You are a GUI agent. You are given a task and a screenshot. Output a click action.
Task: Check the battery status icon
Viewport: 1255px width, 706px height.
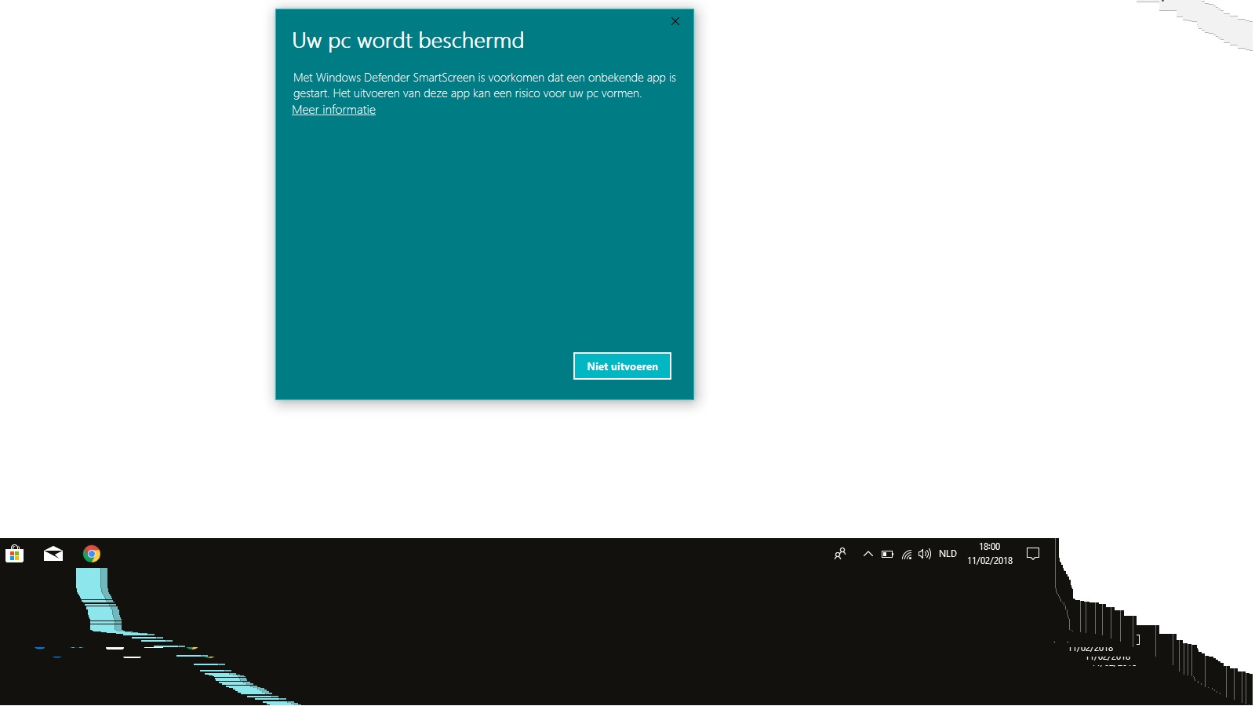[887, 554]
